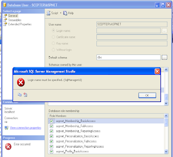Click the Error occurred progress text
Screen dimensions: 173x157
22,144
